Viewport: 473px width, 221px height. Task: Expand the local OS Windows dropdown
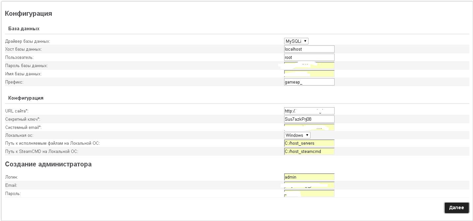(297, 135)
